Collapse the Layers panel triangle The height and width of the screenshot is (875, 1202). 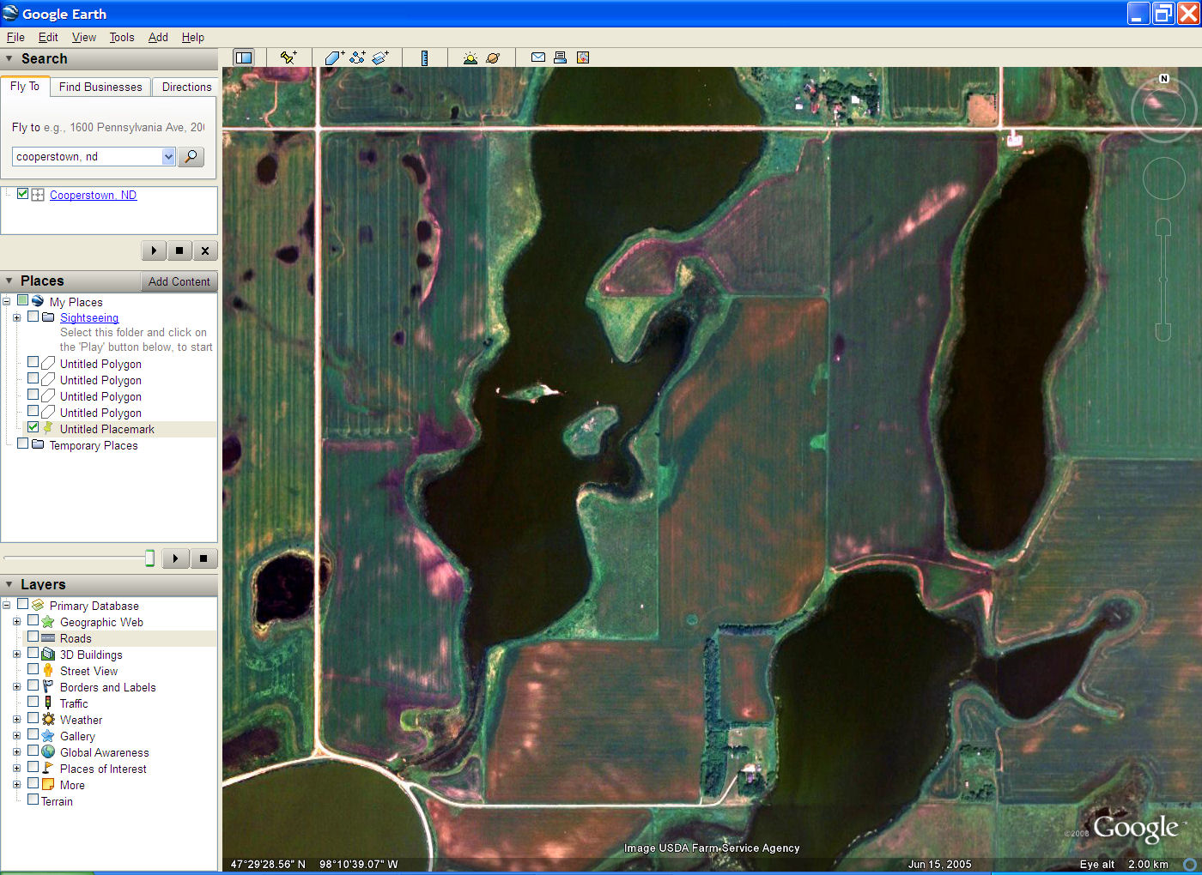(x=9, y=585)
